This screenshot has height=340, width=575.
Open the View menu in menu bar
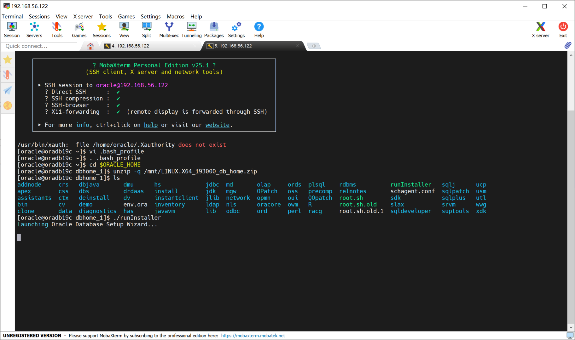pyautogui.click(x=61, y=16)
